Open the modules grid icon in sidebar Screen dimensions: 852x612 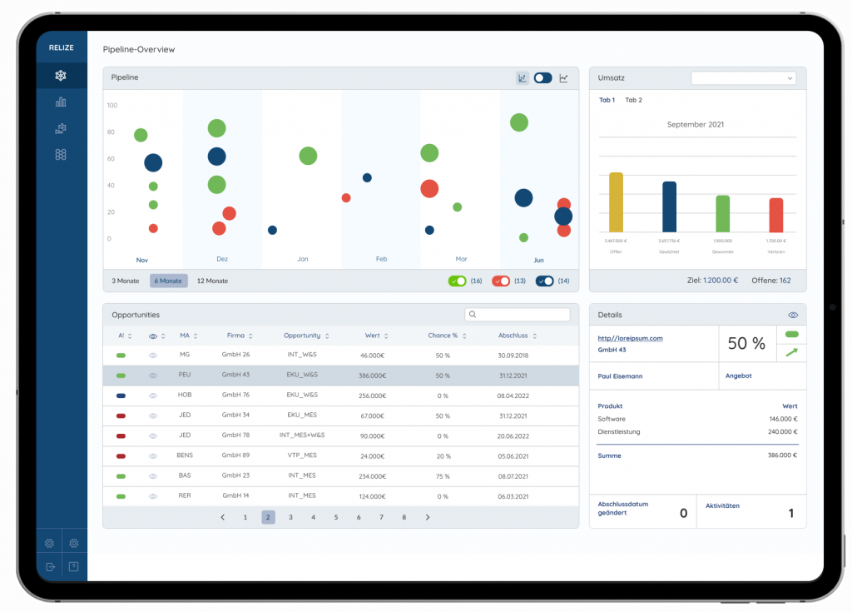coord(60,154)
